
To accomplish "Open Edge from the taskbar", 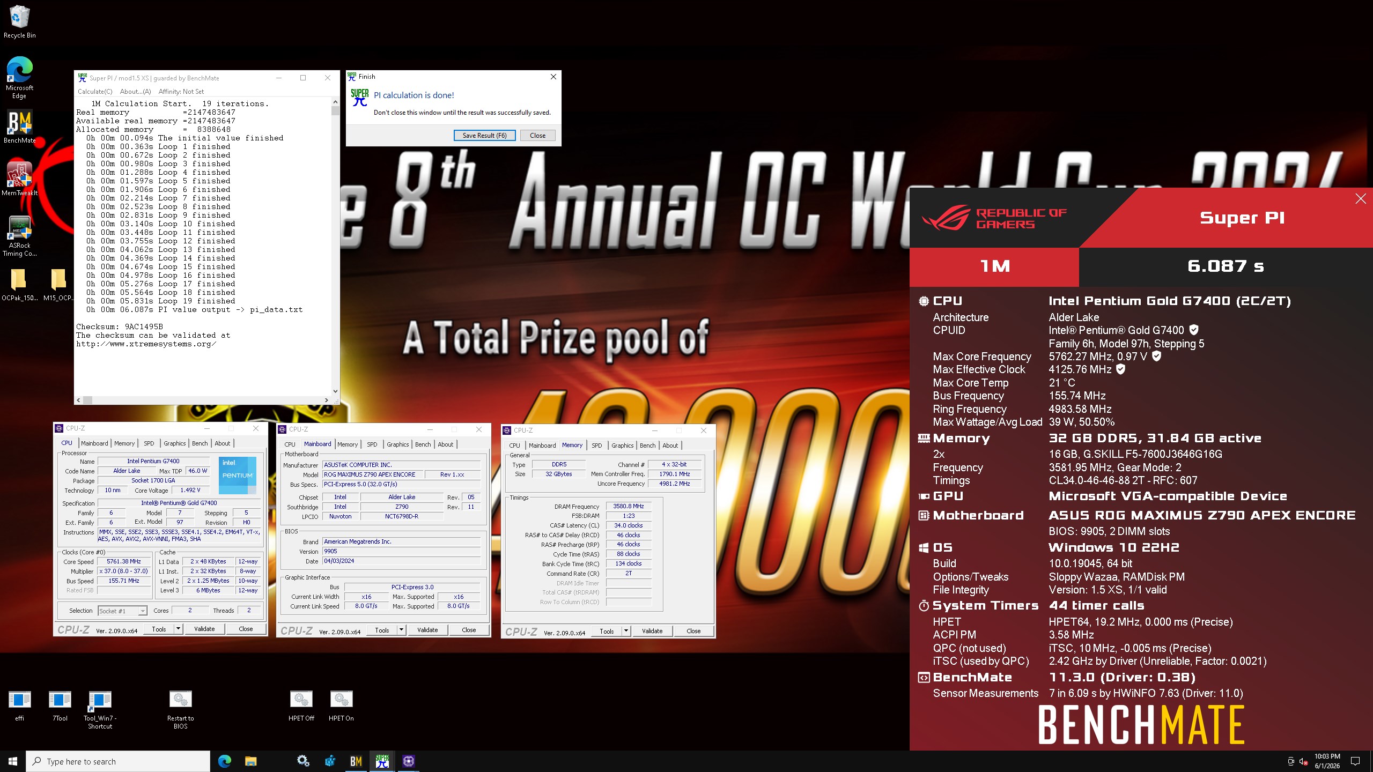I will tap(224, 761).
